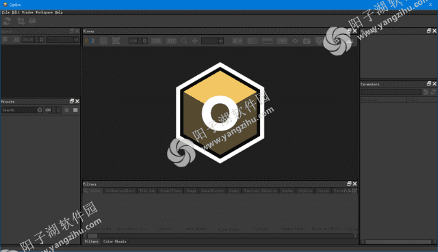
Task: Click the Parameters horizontal scrollbar
Action: coord(398,242)
